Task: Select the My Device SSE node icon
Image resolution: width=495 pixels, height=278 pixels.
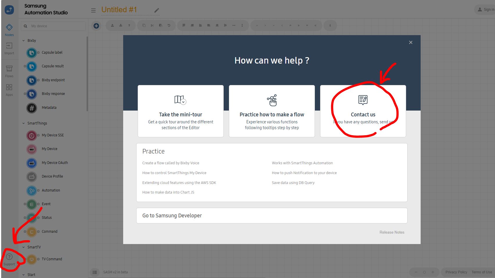Action: coord(32,136)
